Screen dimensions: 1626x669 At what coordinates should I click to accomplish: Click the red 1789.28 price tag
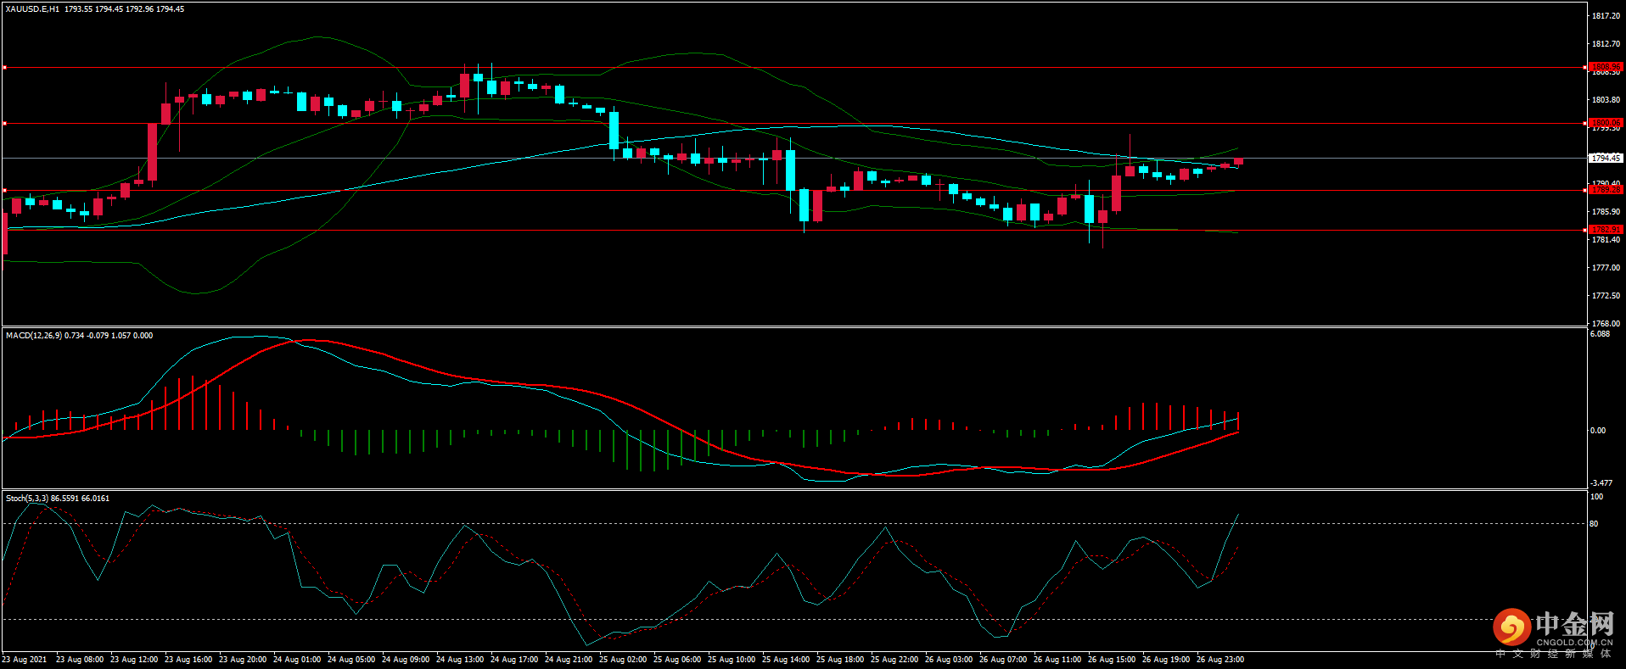(x=1606, y=190)
